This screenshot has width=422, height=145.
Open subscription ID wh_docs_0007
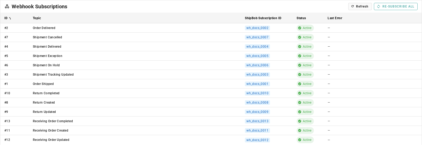(257, 37)
